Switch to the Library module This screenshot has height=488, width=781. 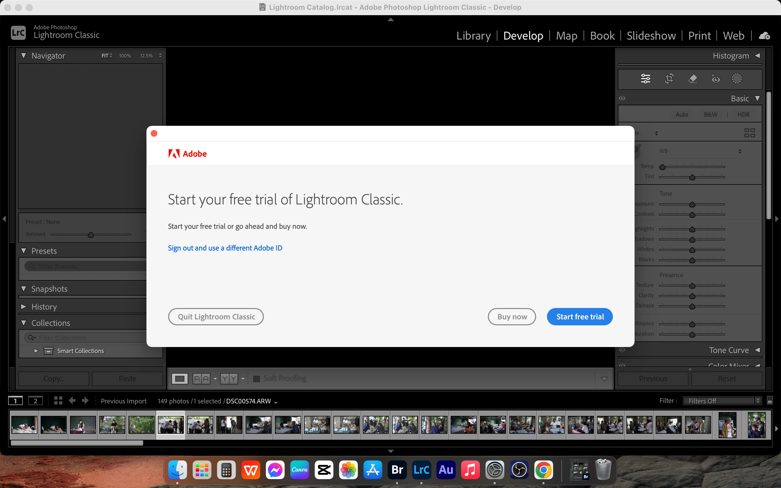[x=473, y=36]
